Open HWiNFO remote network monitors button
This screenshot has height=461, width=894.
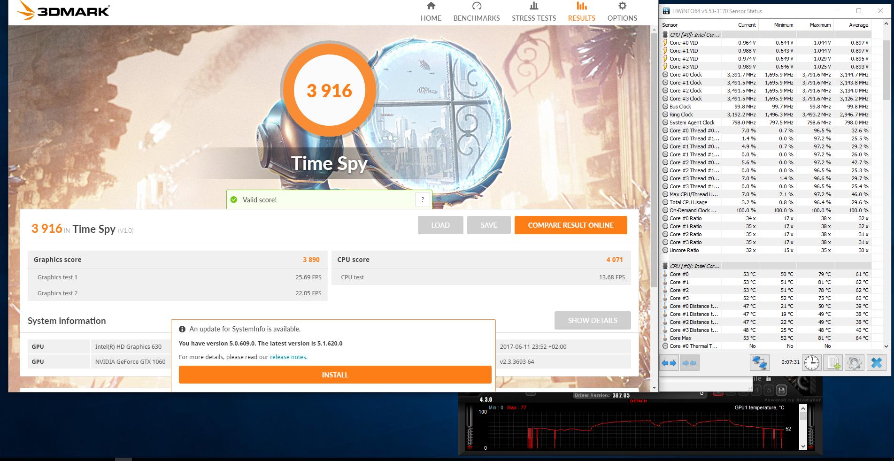tap(759, 363)
